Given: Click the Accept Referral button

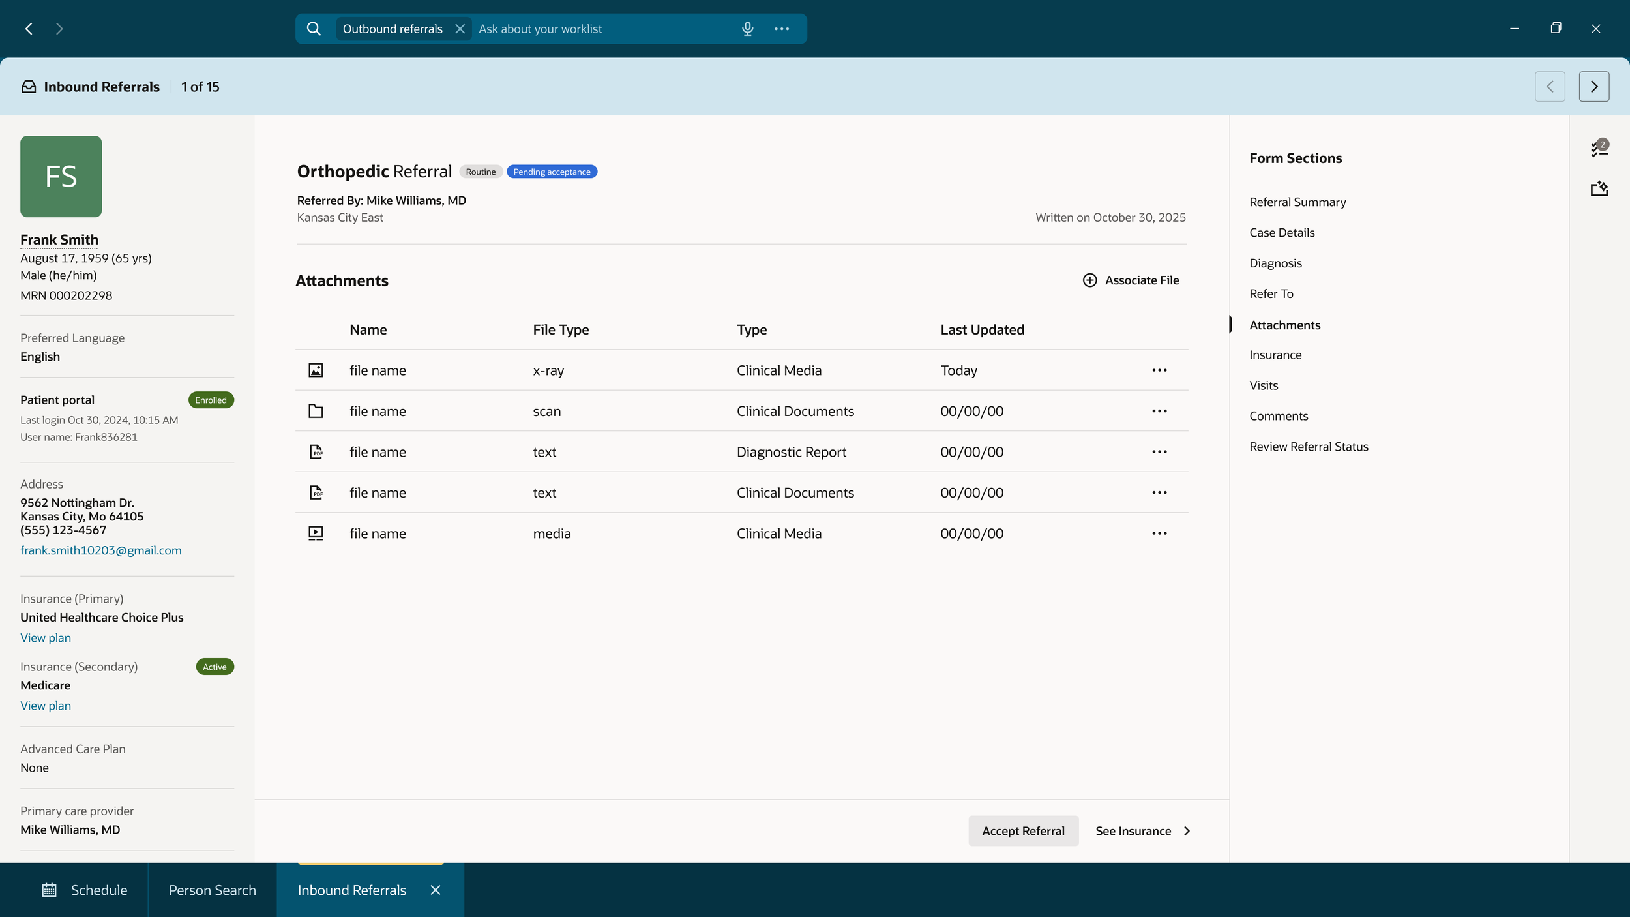Looking at the screenshot, I should point(1023,831).
